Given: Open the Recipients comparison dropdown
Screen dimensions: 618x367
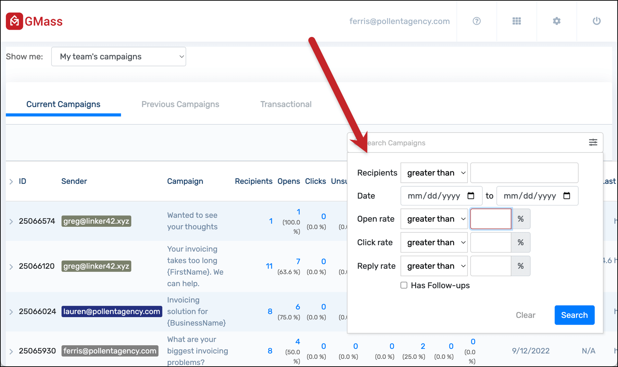Looking at the screenshot, I should point(434,173).
